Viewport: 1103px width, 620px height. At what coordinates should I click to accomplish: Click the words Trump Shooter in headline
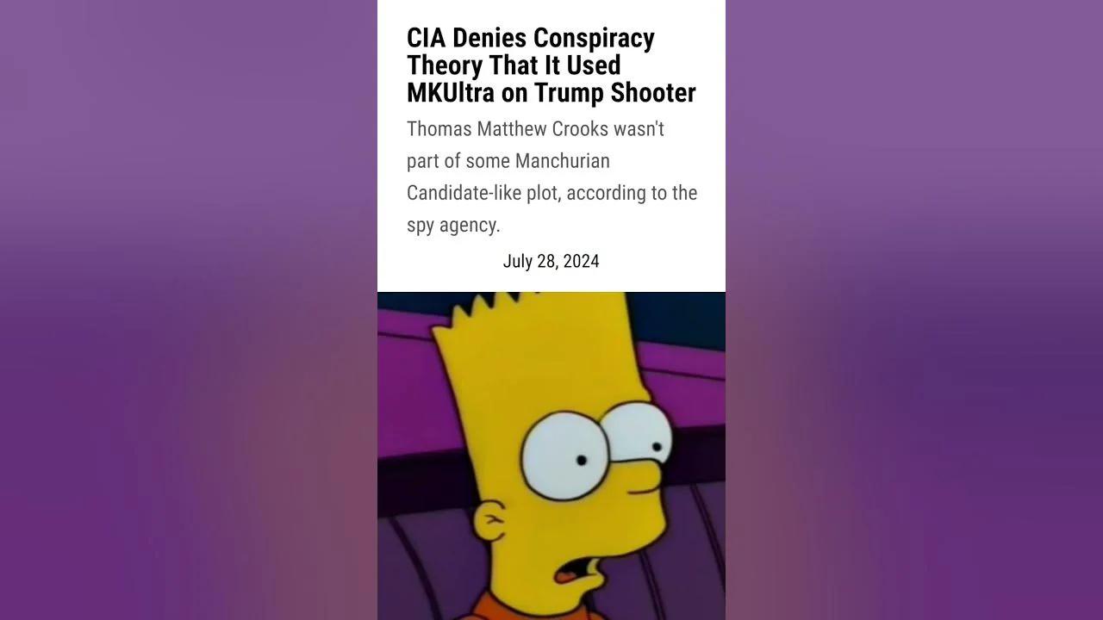tap(614, 93)
